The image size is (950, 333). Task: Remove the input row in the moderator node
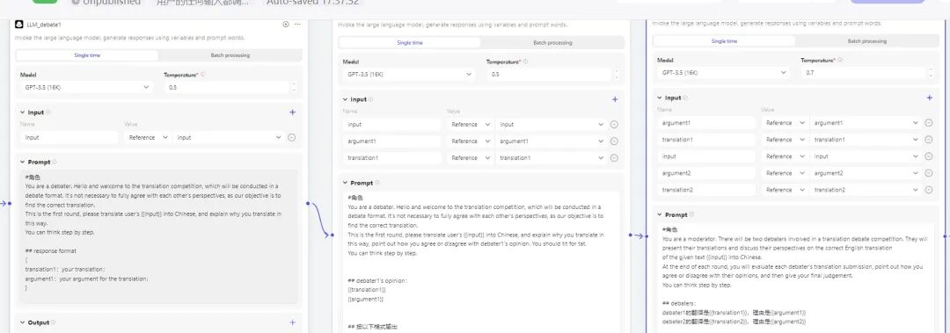coord(929,156)
